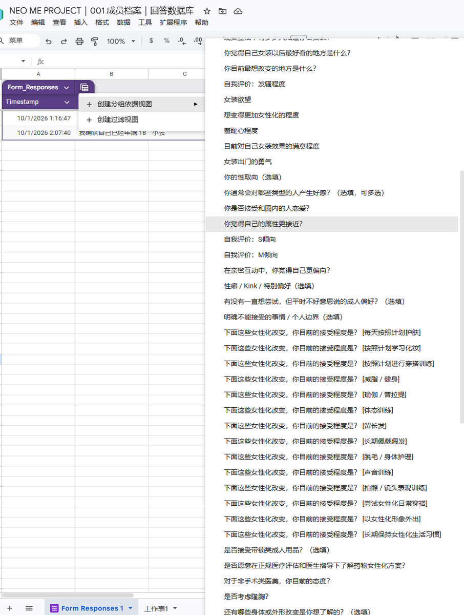Open the 查看 menu
Viewport: 464px width, 615px height.
pos(59,23)
